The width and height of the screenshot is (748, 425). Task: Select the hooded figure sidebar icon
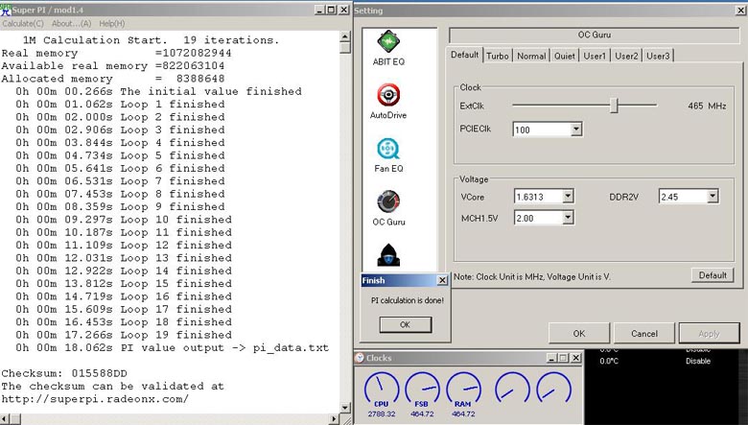click(388, 255)
